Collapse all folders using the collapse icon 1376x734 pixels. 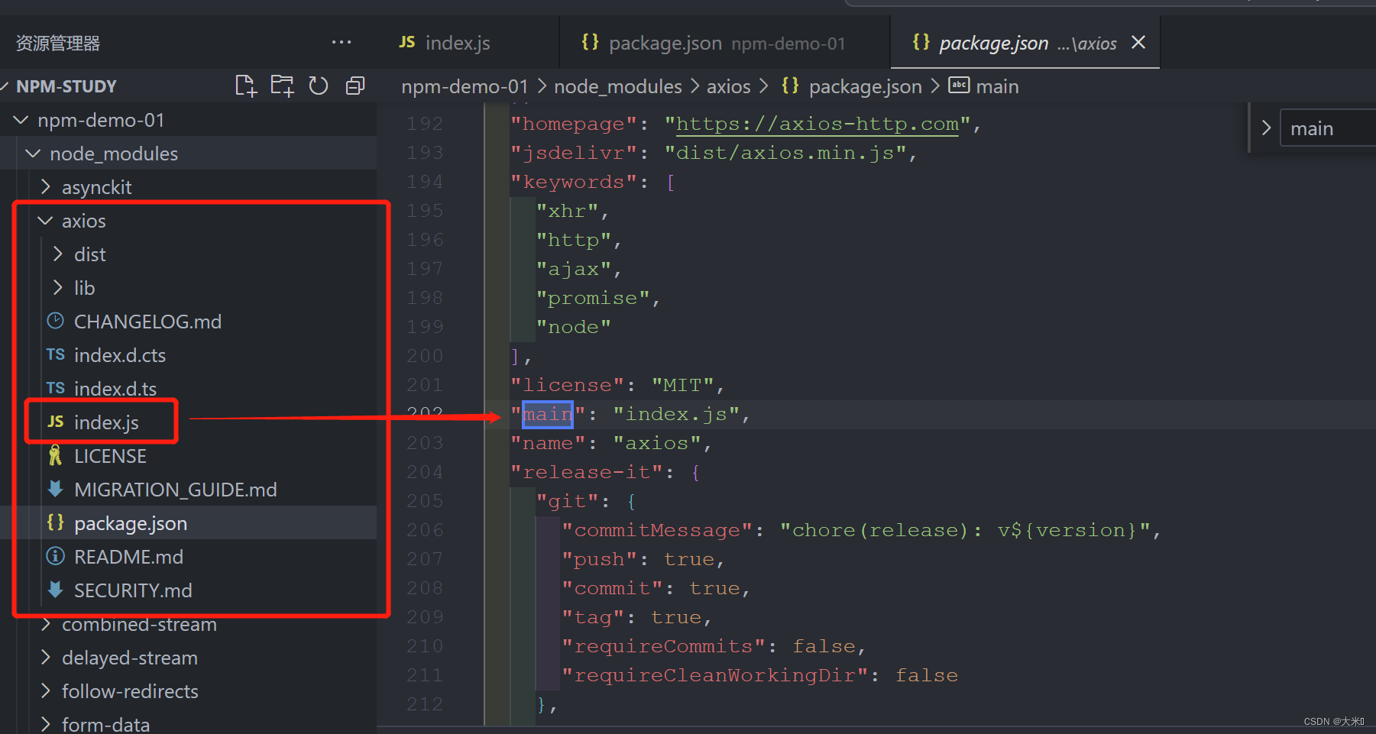point(355,86)
